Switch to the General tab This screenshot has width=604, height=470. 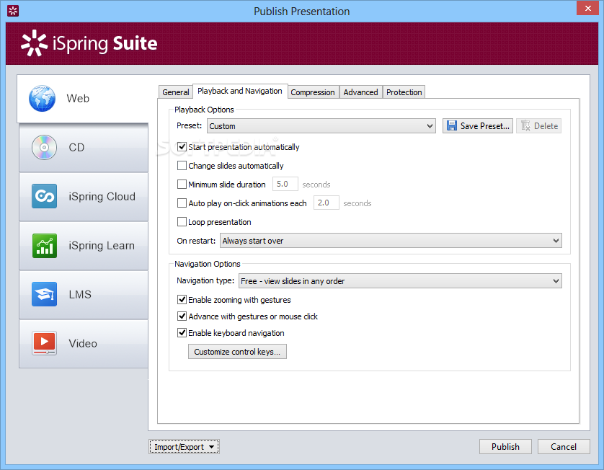click(x=176, y=92)
